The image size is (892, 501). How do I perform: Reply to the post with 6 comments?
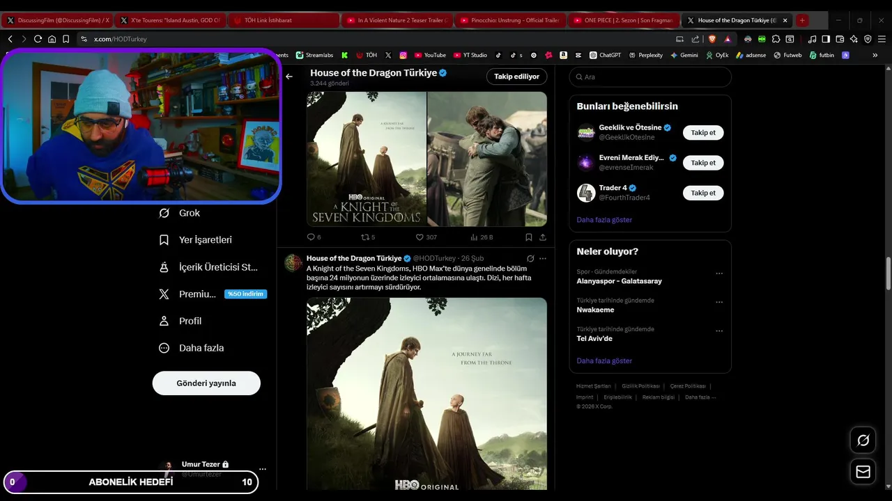[x=314, y=237]
